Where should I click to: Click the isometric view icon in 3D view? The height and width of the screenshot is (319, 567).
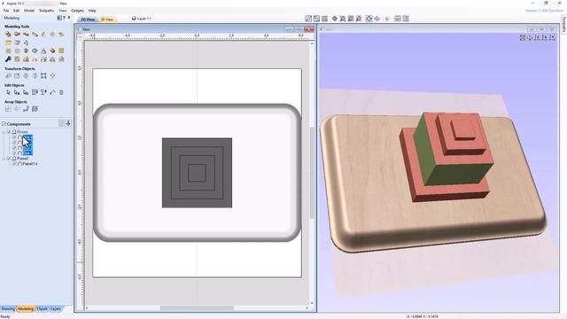(523, 37)
